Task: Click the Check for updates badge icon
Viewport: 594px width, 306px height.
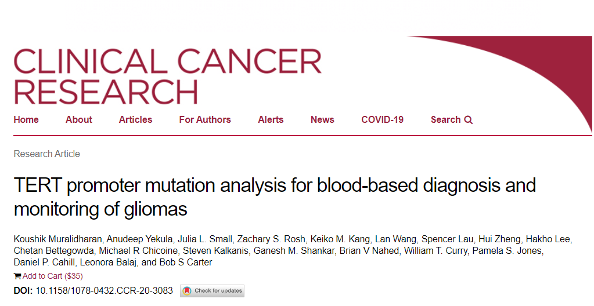Action: click(187, 291)
